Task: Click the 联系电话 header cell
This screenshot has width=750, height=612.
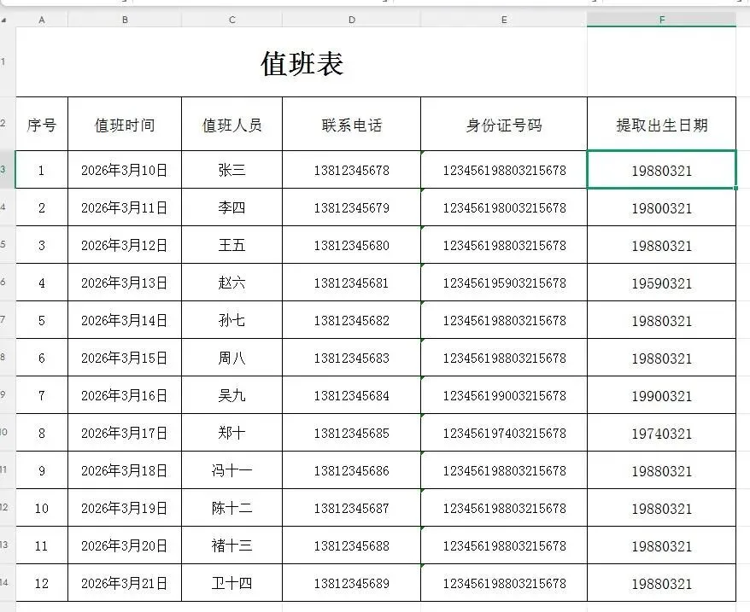Action: tap(352, 124)
